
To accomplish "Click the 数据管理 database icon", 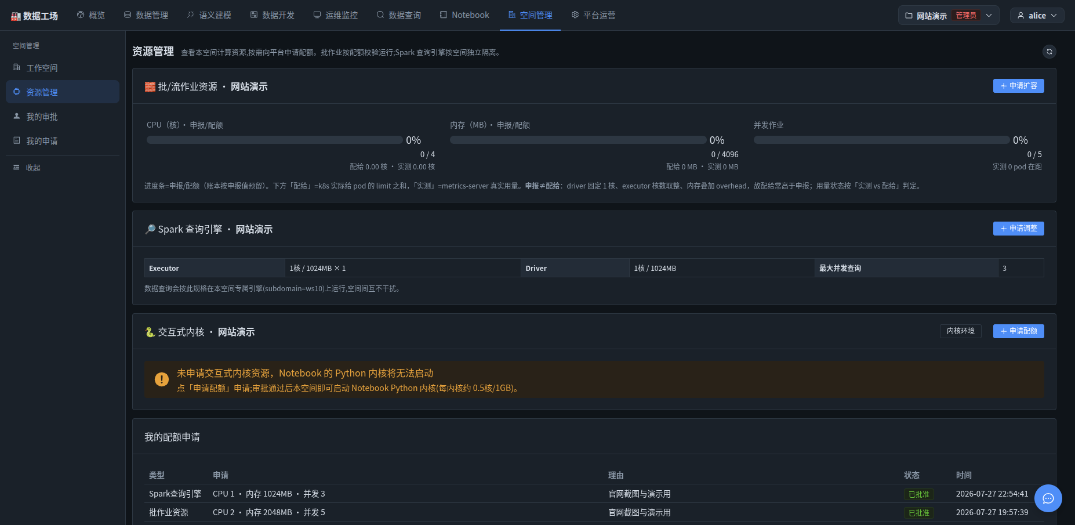I will 128,15.
